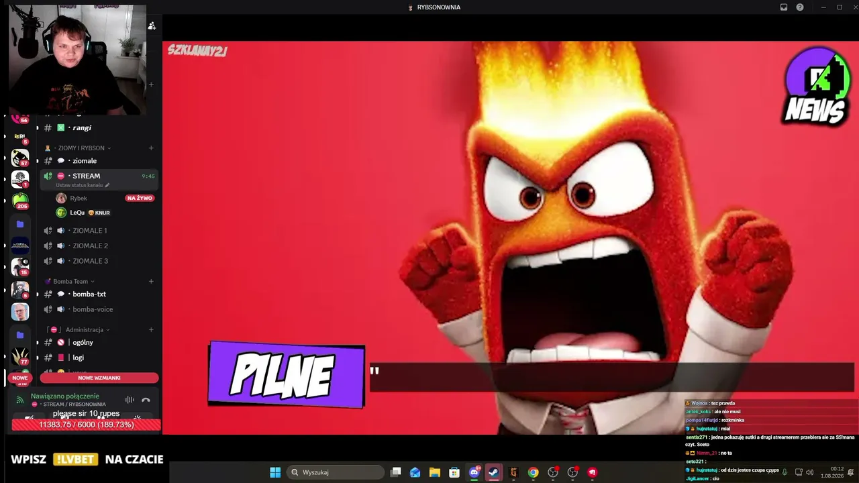Open the Windows Start menu
The width and height of the screenshot is (859, 483).
tap(275, 472)
